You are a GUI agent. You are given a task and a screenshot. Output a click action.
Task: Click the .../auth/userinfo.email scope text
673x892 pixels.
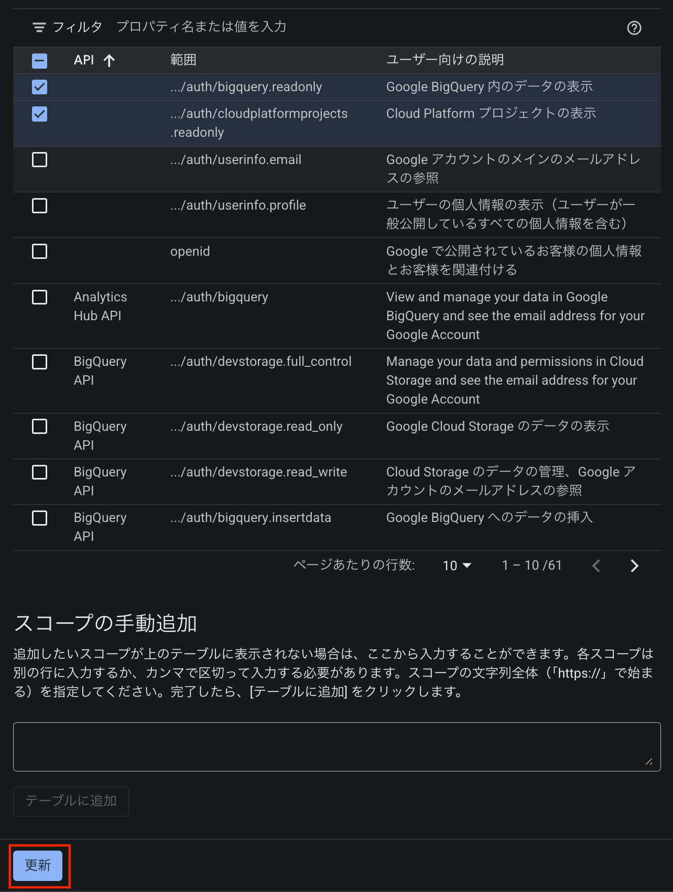236,160
